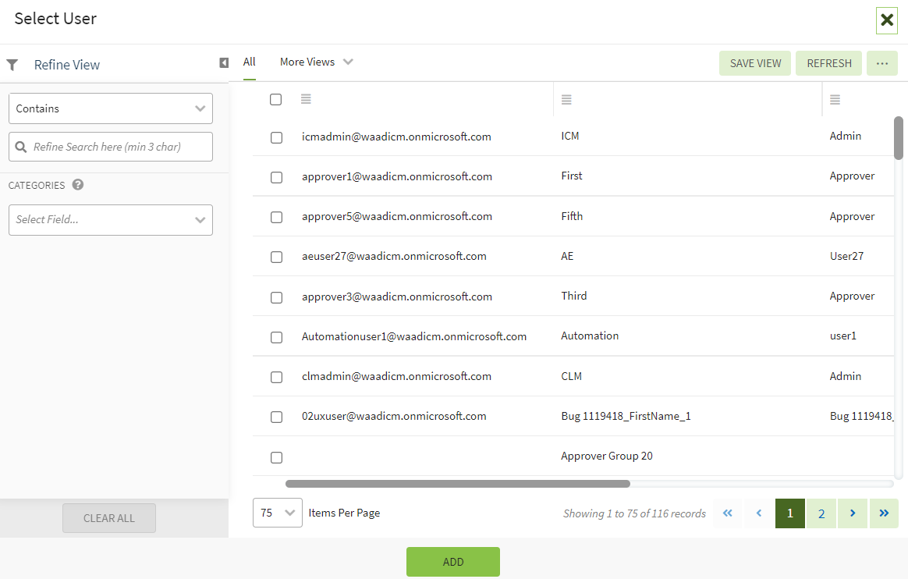This screenshot has width=908, height=579.
Task: Open first column menu icon in header
Action: click(306, 99)
